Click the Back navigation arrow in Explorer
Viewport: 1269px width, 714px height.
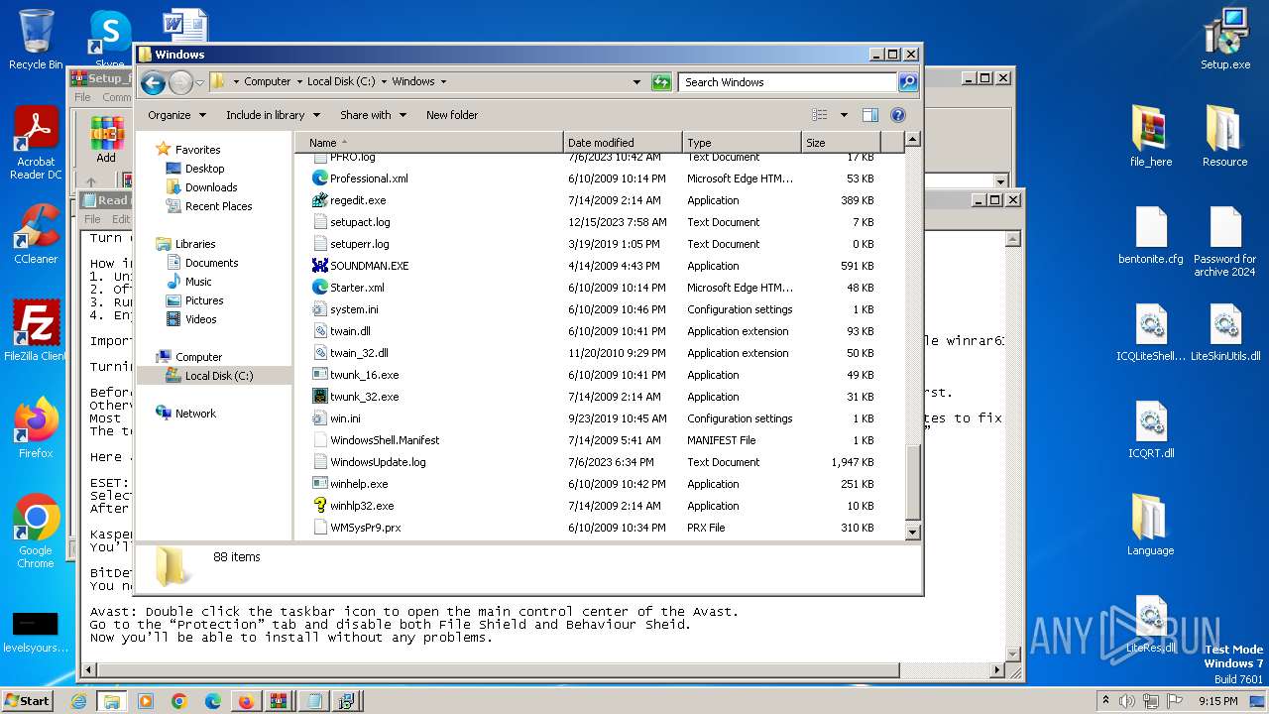tap(153, 82)
